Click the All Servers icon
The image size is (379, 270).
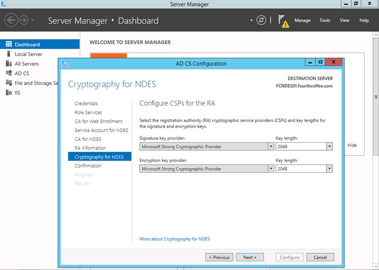pyautogui.click(x=9, y=64)
